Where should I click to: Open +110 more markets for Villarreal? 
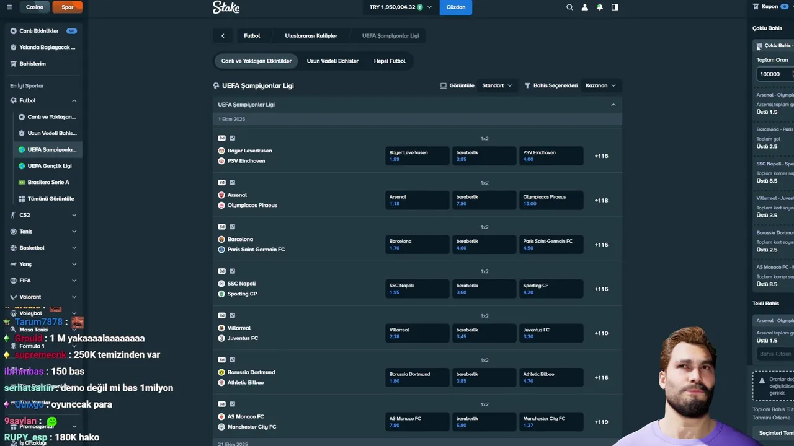tap(602, 333)
